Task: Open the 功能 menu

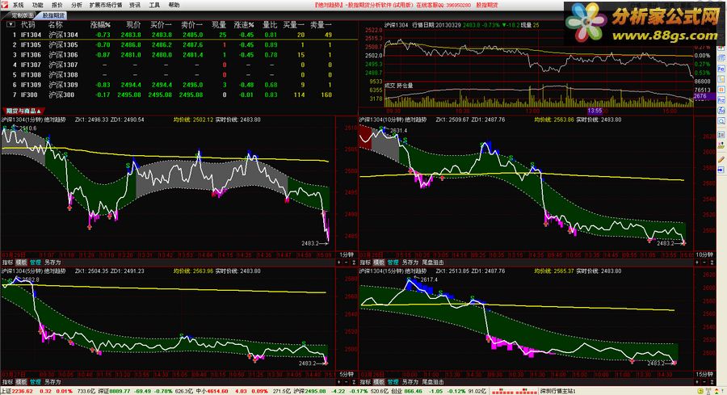Action: pos(37,5)
